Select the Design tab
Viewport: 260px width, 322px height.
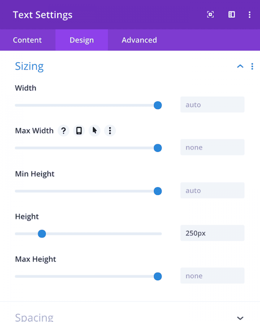[x=81, y=40]
